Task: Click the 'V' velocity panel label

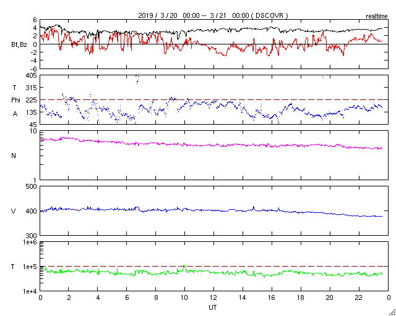Action: click(x=14, y=211)
